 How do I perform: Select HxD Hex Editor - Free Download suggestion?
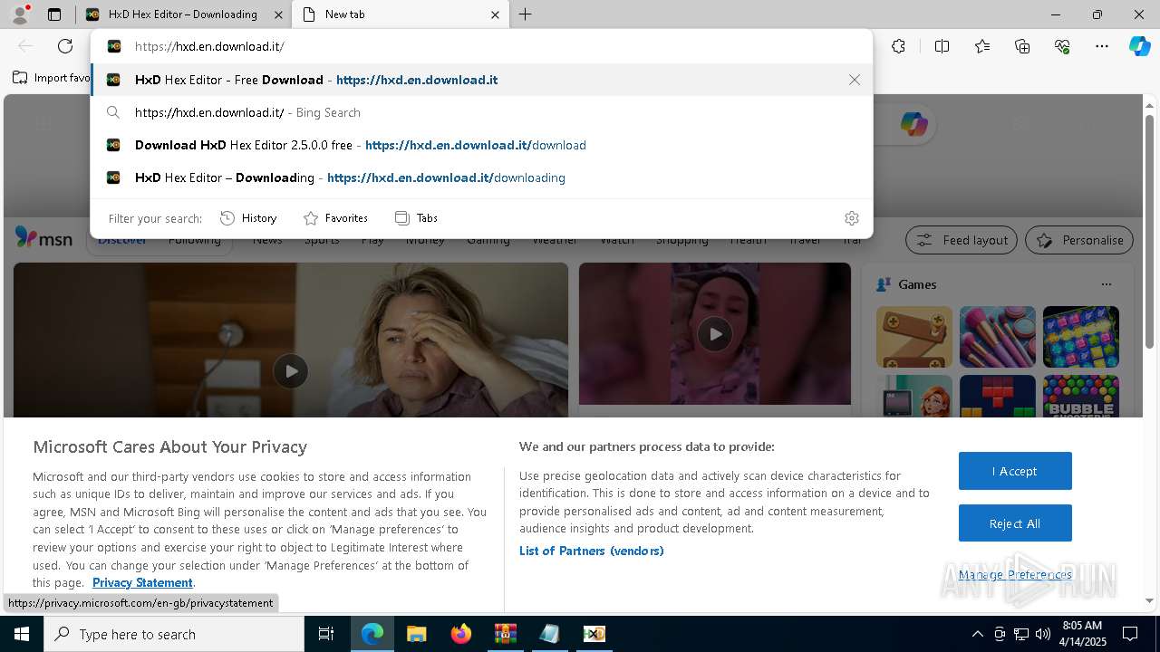tap(481, 80)
